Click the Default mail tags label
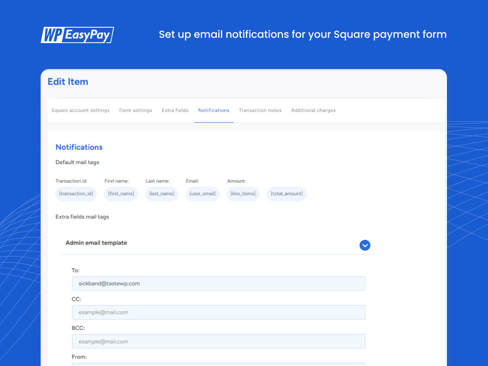The height and width of the screenshot is (366, 488). [77, 162]
